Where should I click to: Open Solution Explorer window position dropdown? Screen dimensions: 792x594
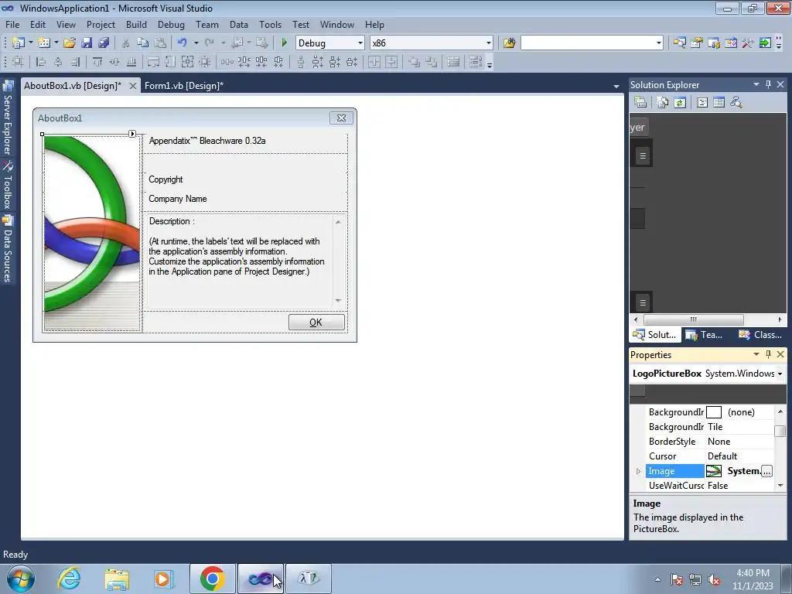pyautogui.click(x=756, y=84)
